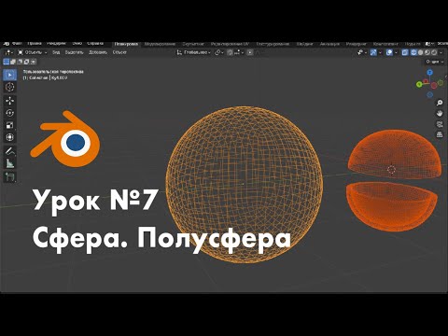The height and width of the screenshot is (336, 448).
Task: Open the Добавить viewport header menu
Action: tap(98, 52)
